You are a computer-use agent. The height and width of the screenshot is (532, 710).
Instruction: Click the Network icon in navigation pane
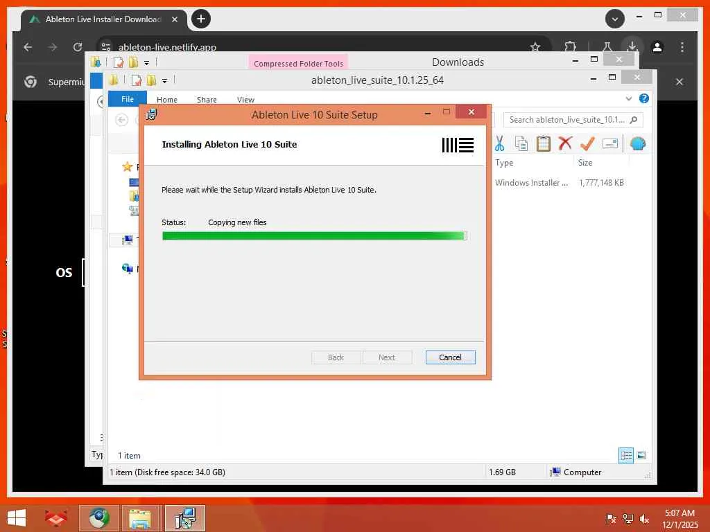128,269
